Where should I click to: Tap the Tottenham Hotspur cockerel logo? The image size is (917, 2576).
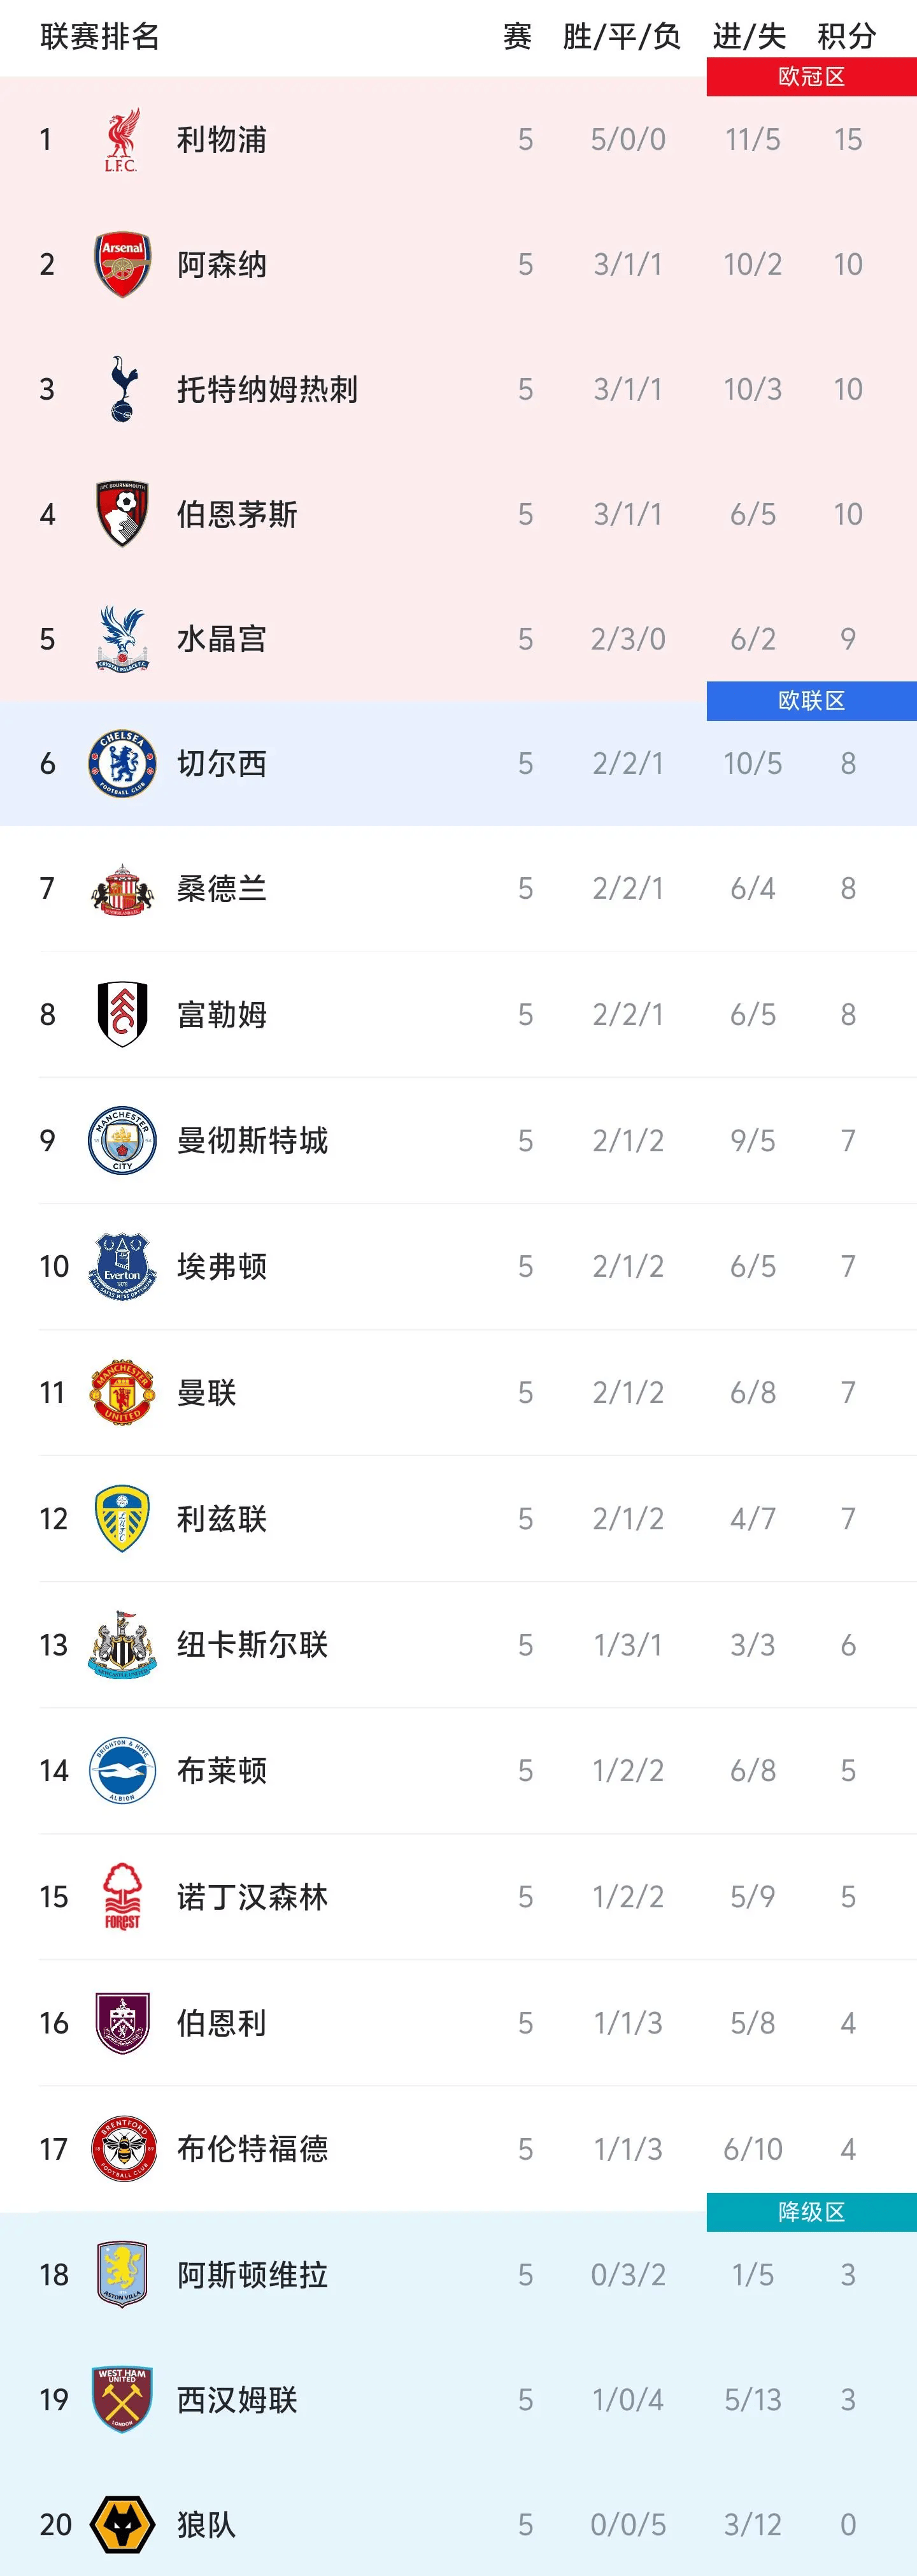click(122, 389)
